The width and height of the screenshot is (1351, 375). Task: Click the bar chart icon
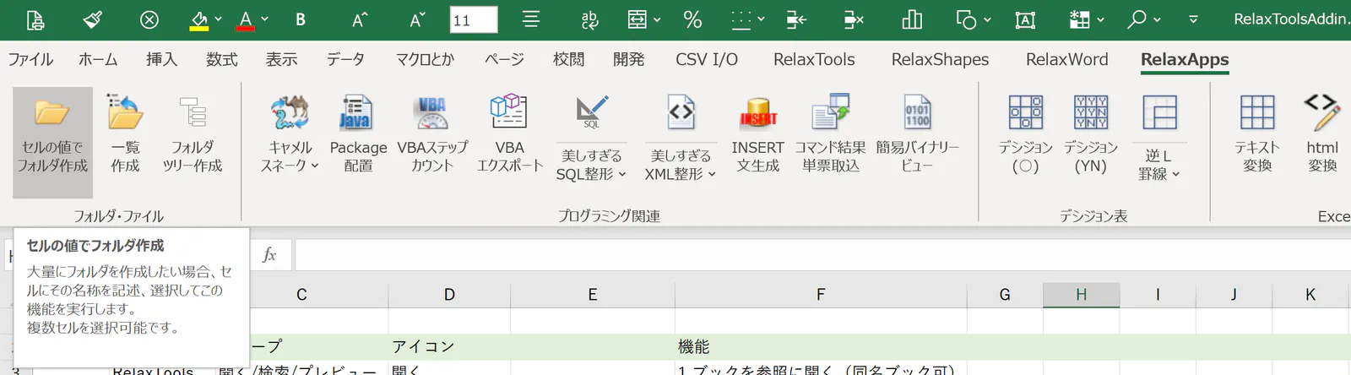[912, 19]
